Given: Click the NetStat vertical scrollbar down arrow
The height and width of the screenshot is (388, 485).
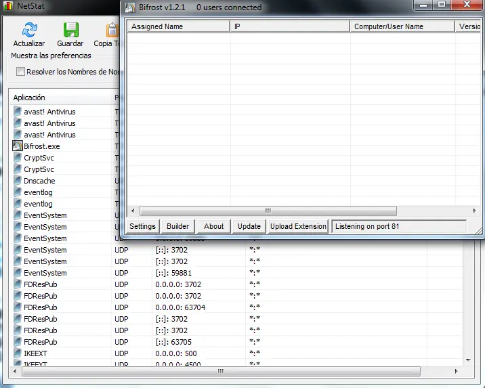Looking at the screenshot, I should 468,360.
